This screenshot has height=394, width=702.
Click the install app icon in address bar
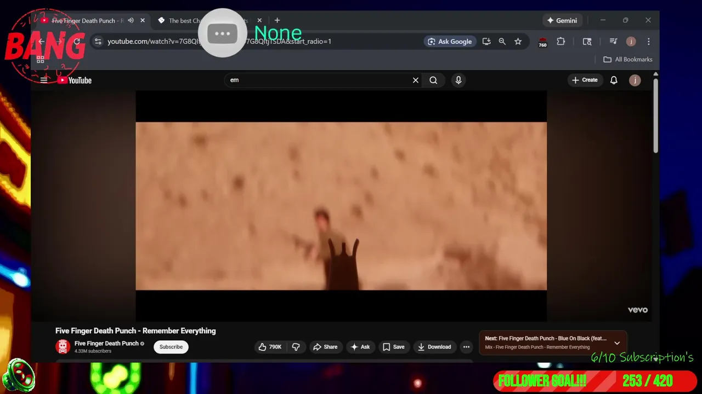pos(486,42)
